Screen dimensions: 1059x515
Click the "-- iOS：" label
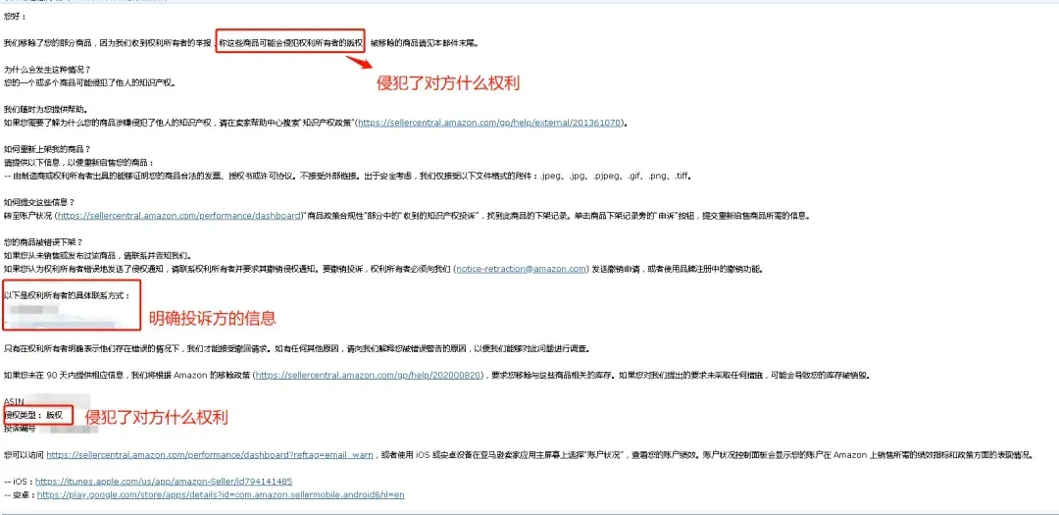coord(19,482)
